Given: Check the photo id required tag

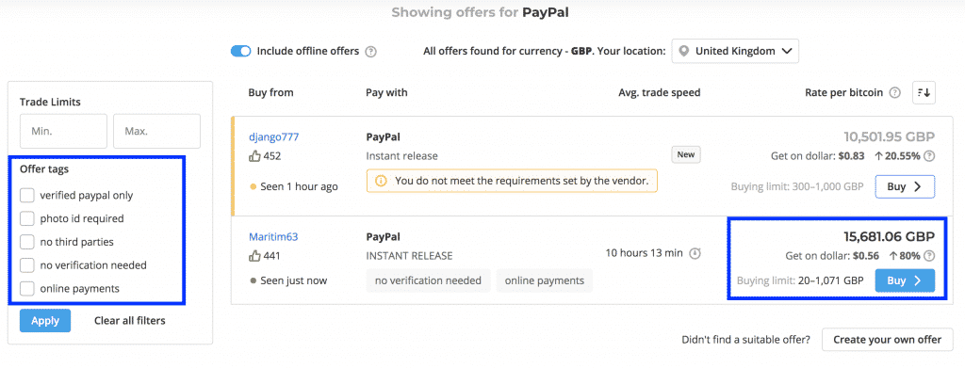Looking at the screenshot, I should (x=27, y=218).
